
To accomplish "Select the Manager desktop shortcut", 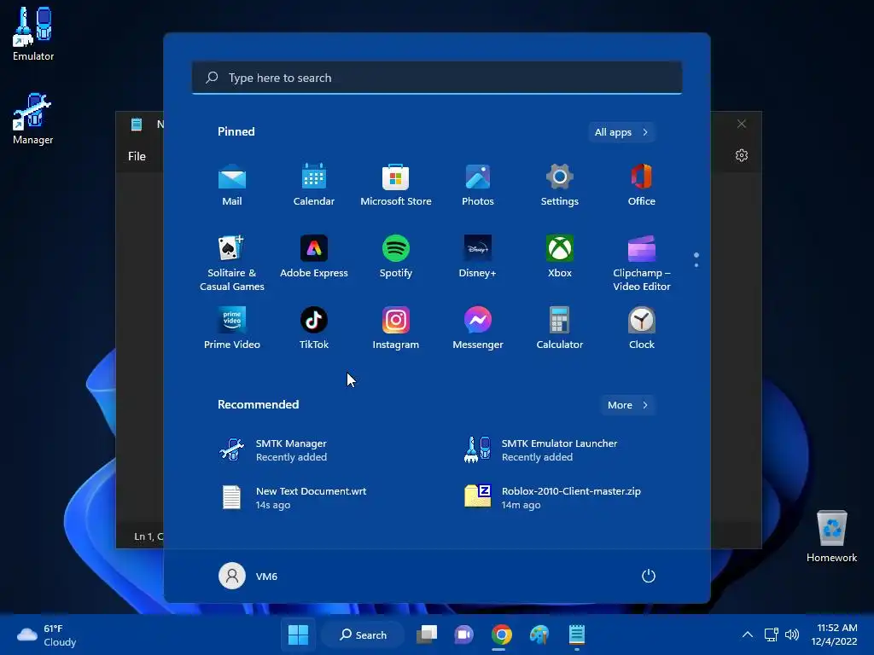I will [x=33, y=119].
